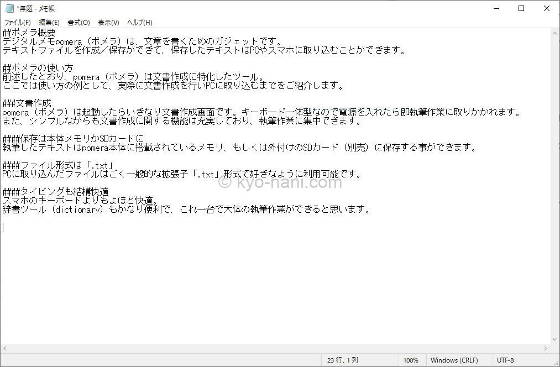Click the 100% zoom level in status bar
This screenshot has height=367, width=560.
pos(411,360)
